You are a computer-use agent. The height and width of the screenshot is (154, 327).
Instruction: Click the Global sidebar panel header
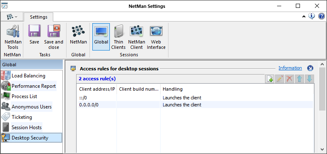[x=32, y=65]
